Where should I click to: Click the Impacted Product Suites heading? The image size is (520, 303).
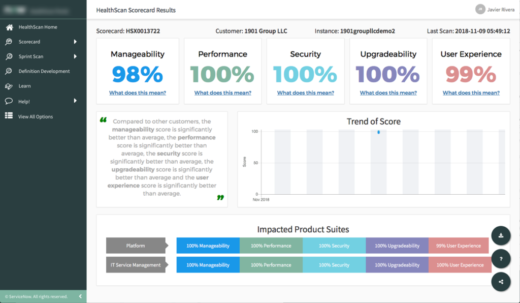303,229
